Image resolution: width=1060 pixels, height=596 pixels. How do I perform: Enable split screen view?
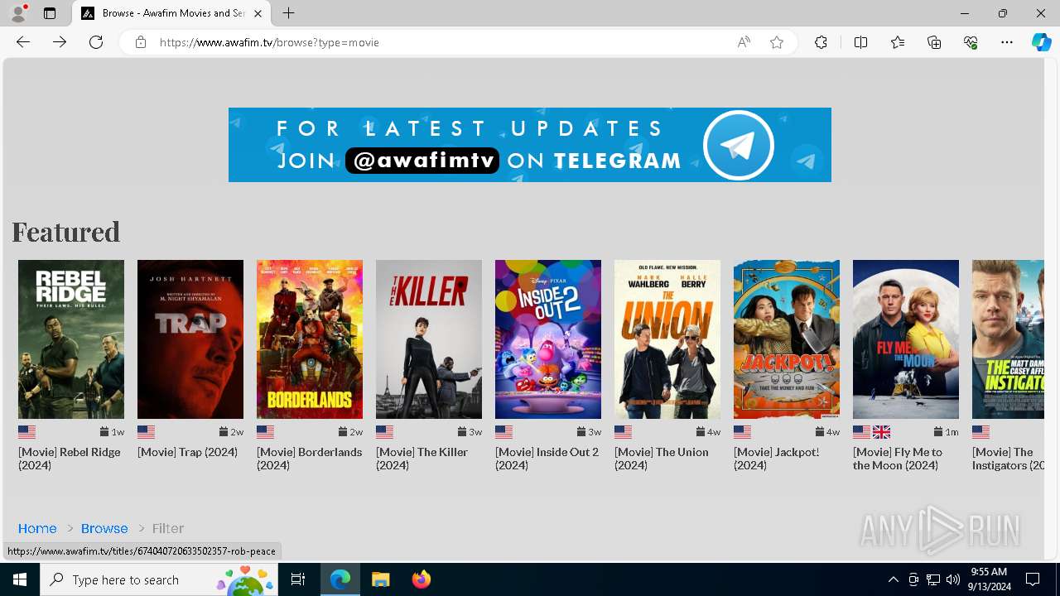click(860, 42)
